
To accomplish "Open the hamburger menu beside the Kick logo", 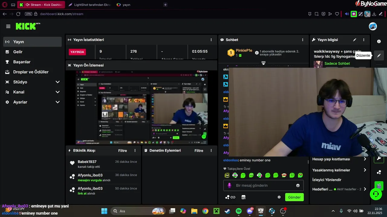I will [x=8, y=27].
